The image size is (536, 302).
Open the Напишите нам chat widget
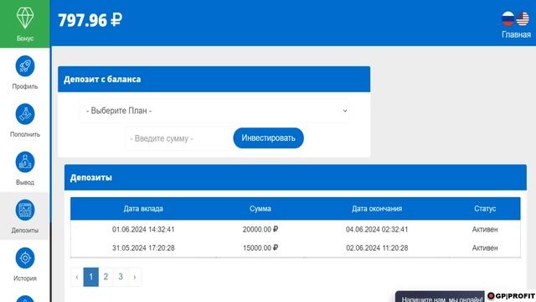[440, 297]
